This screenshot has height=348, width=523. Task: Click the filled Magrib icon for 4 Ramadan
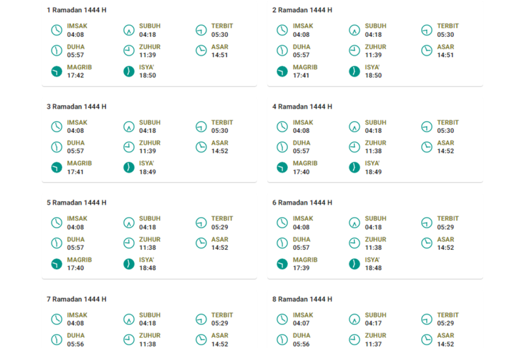[282, 168]
